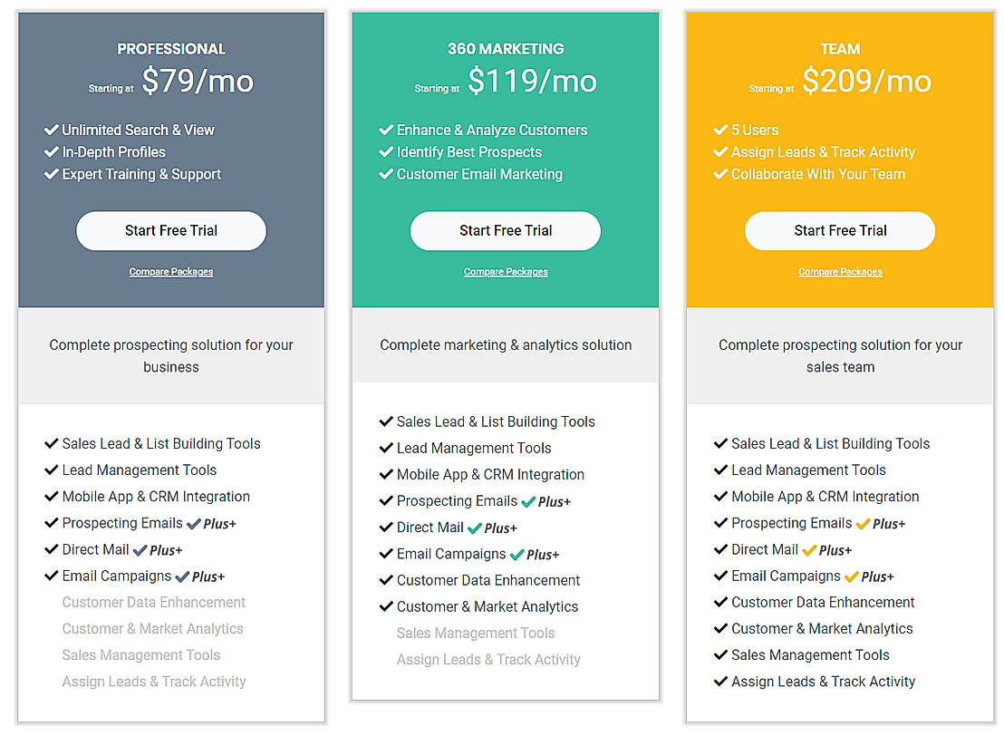Open Compare Packages under Professional
1004x736 pixels.
pyautogui.click(x=170, y=271)
